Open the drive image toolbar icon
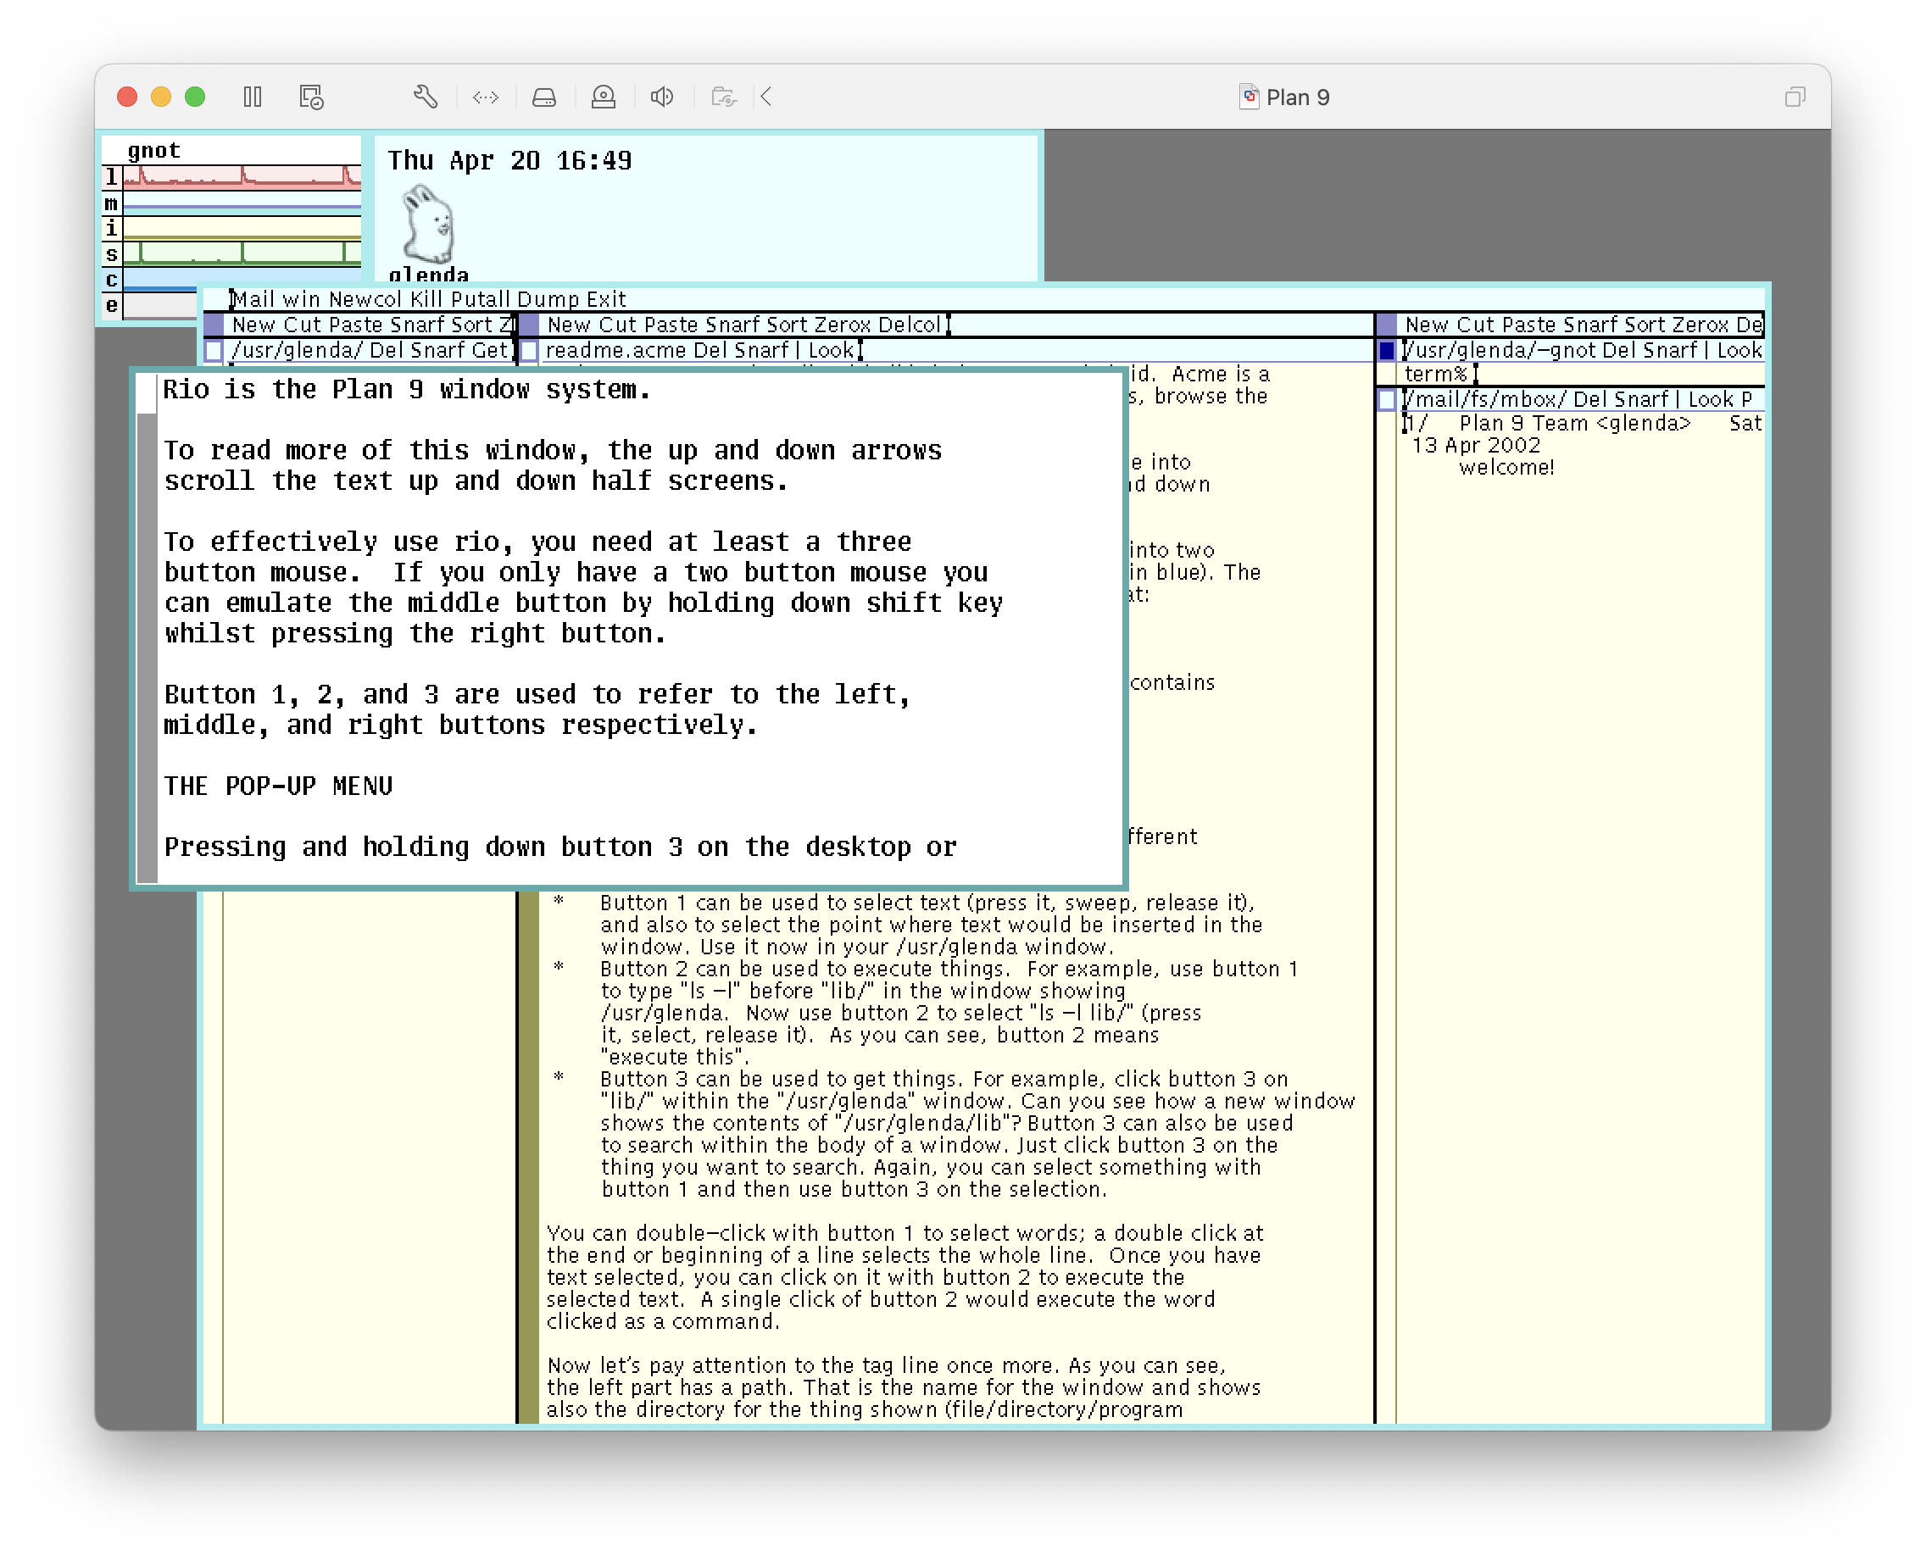 [x=544, y=97]
